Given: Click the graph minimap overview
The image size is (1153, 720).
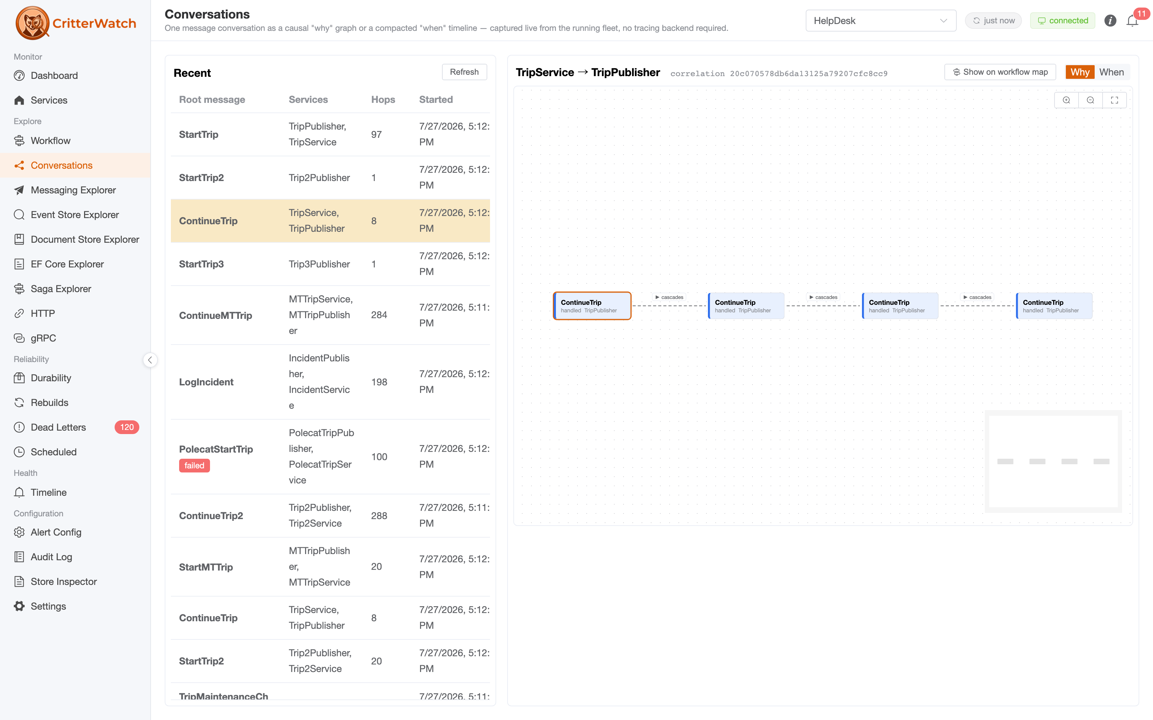Looking at the screenshot, I should [1053, 461].
